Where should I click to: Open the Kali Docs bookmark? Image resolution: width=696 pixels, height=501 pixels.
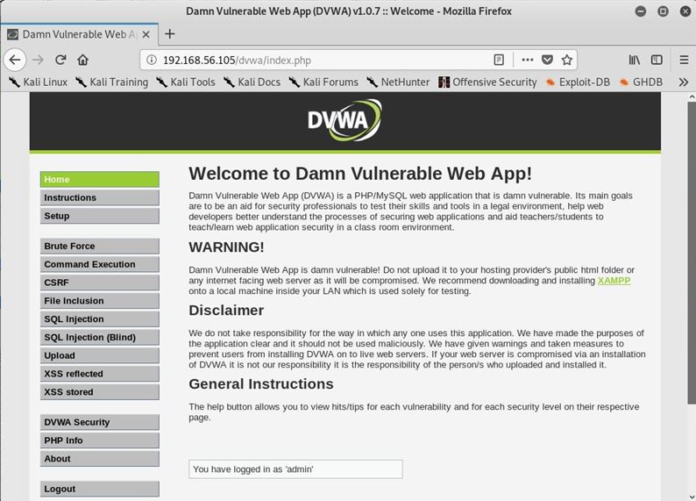pos(252,82)
